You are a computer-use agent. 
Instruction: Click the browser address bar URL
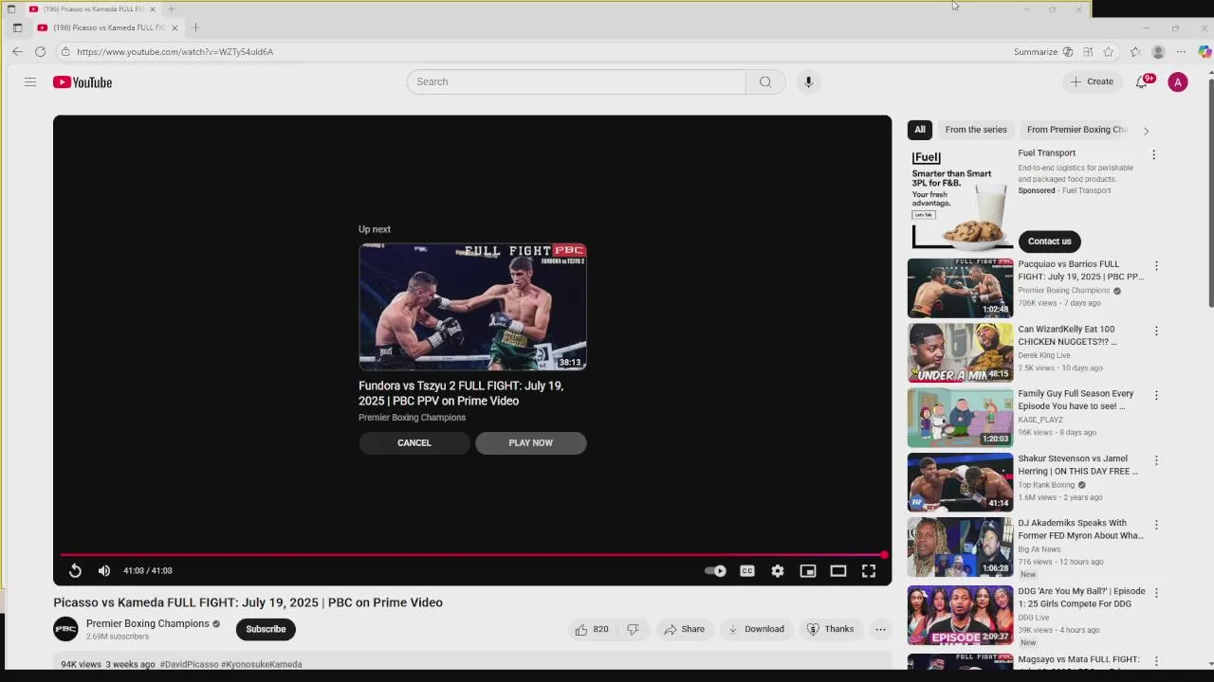(x=175, y=52)
